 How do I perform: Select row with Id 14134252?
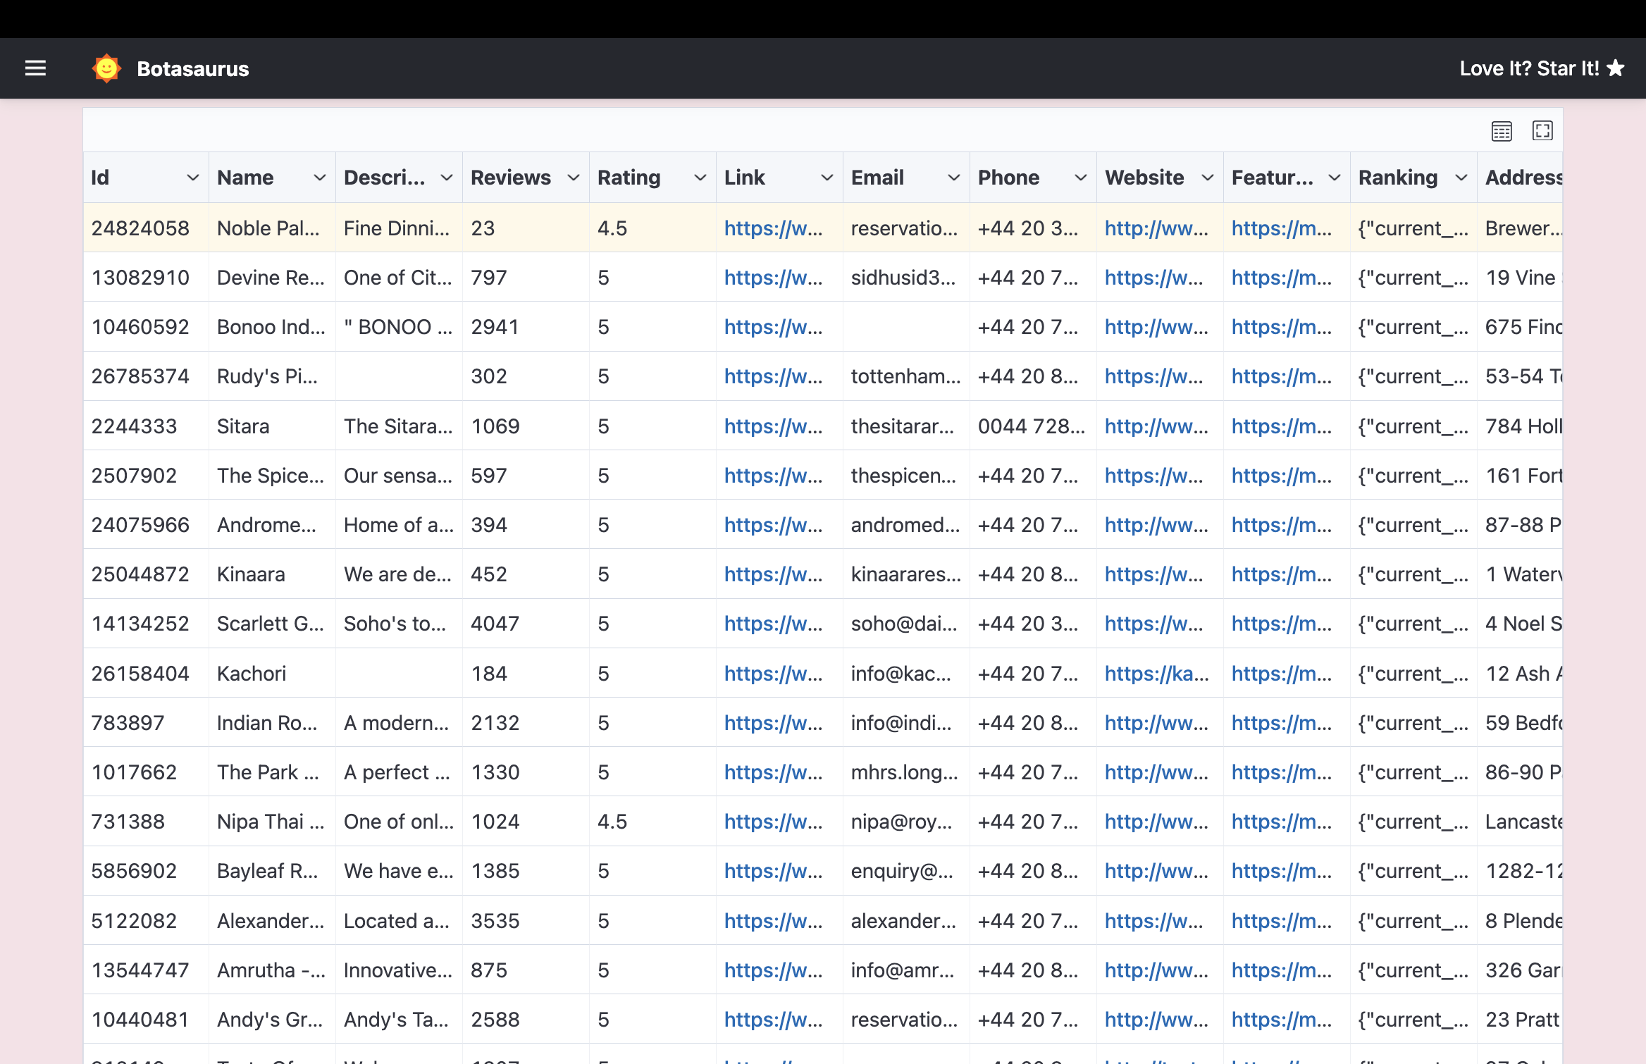point(140,624)
